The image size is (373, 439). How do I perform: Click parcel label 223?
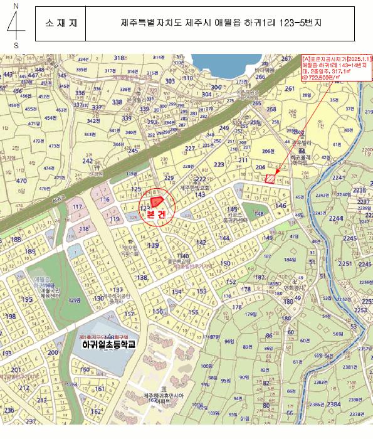point(219,164)
